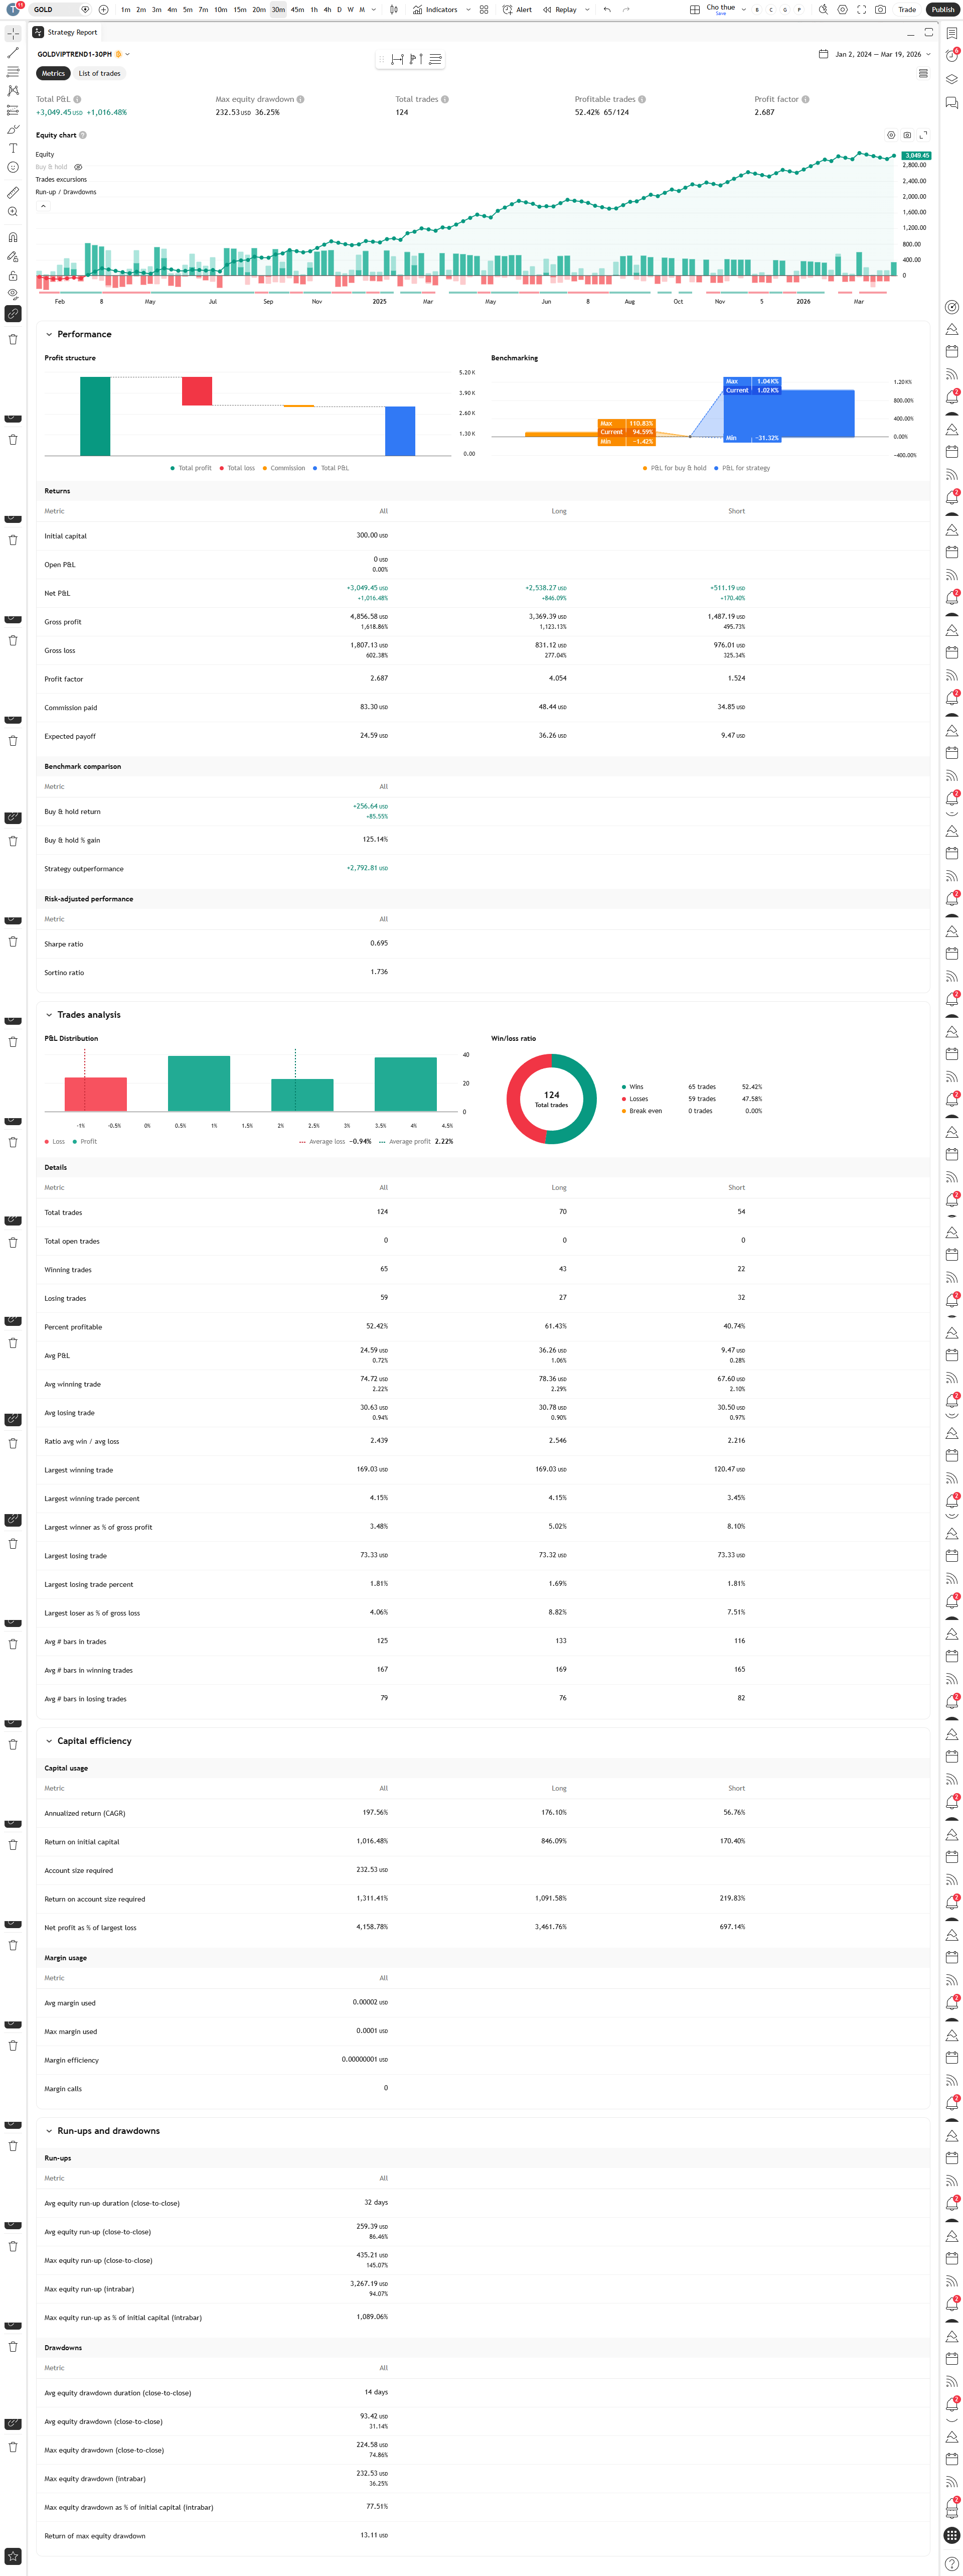Collapse the equity chart options chevron
963x2576 pixels.
point(43,206)
